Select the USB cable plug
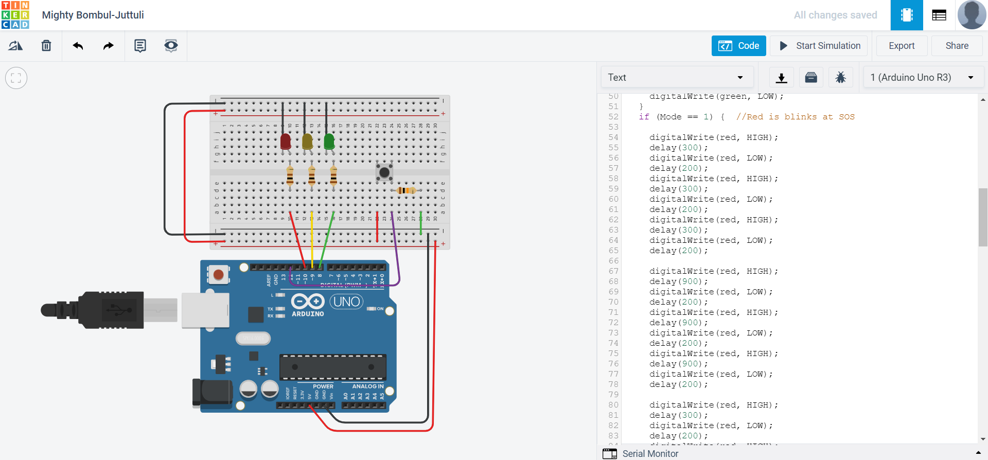 click(x=111, y=310)
